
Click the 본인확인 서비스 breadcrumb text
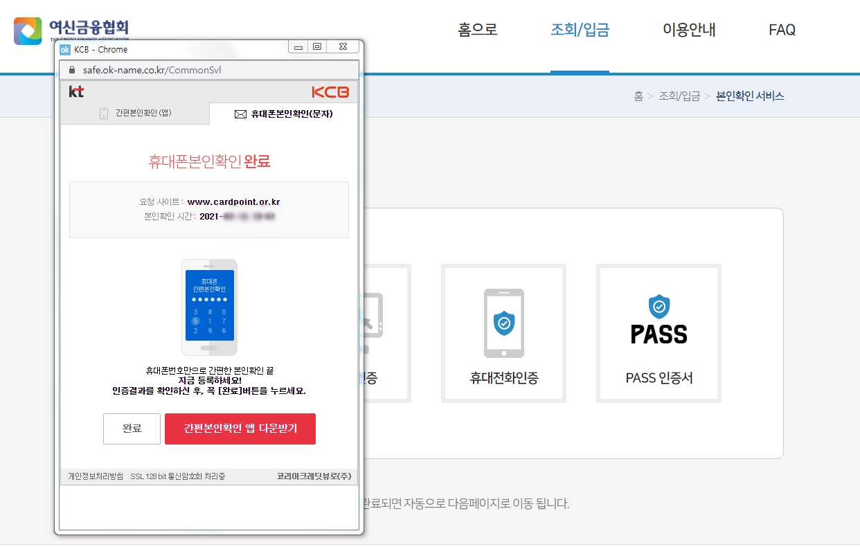tap(750, 96)
